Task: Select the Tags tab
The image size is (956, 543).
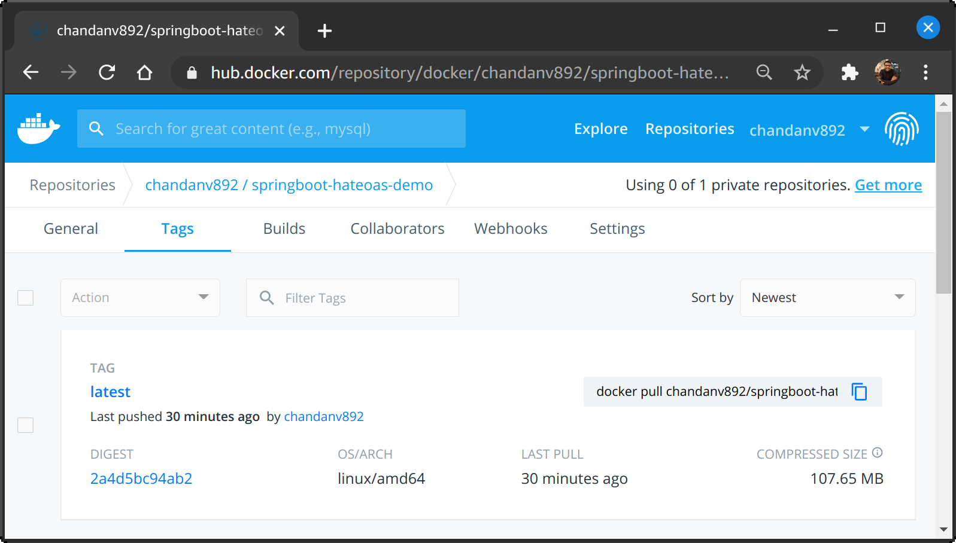Action: tap(177, 229)
